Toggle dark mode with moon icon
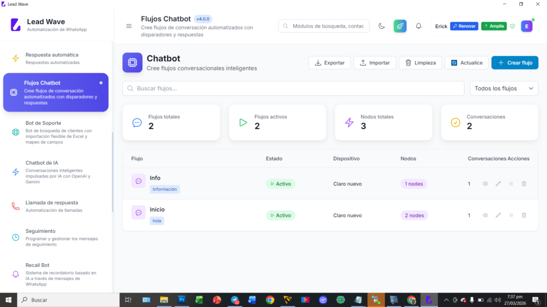This screenshot has width=547, height=307. pyautogui.click(x=381, y=26)
